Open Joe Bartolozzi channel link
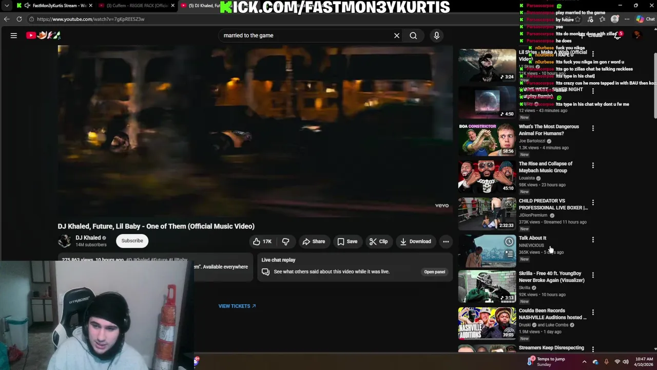The height and width of the screenshot is (370, 657). pyautogui.click(x=532, y=141)
